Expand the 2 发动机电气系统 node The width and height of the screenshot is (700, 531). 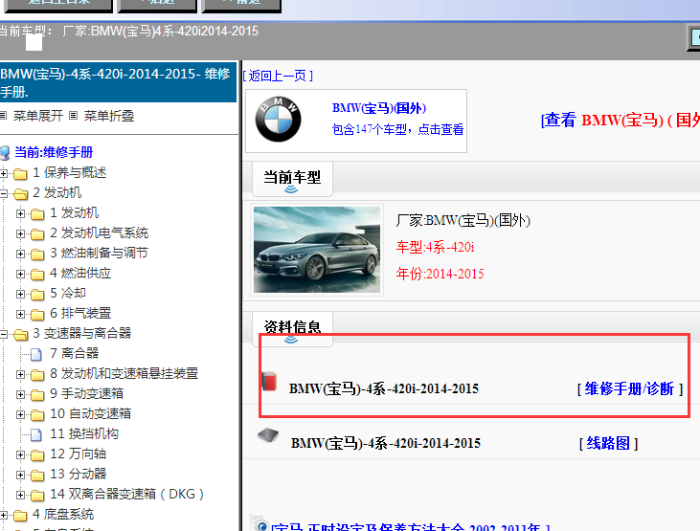(x=20, y=233)
